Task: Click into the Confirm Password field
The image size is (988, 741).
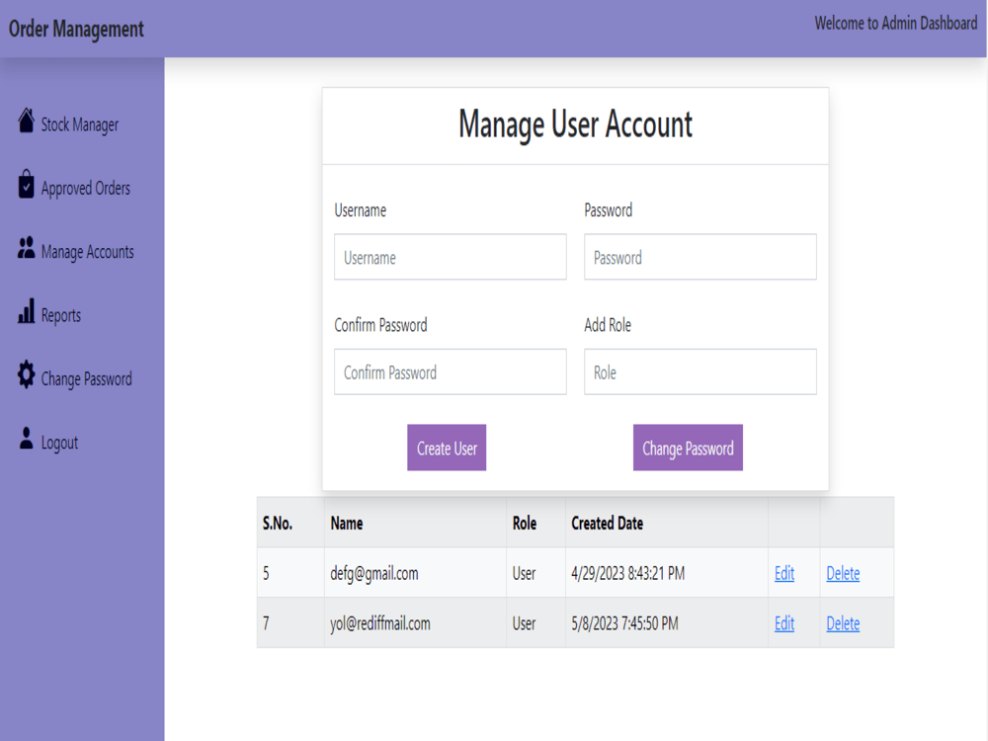Action: click(x=450, y=371)
